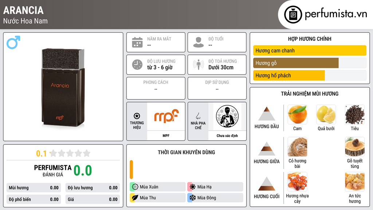Click the Mùa Đông season label

point(207,198)
